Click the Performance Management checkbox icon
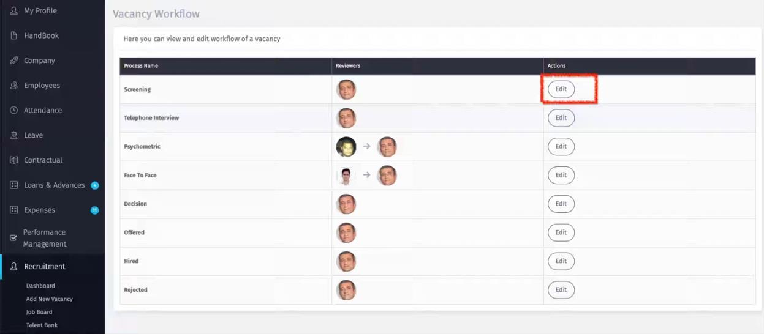Viewport: 764px width, 334px height. (x=13, y=238)
